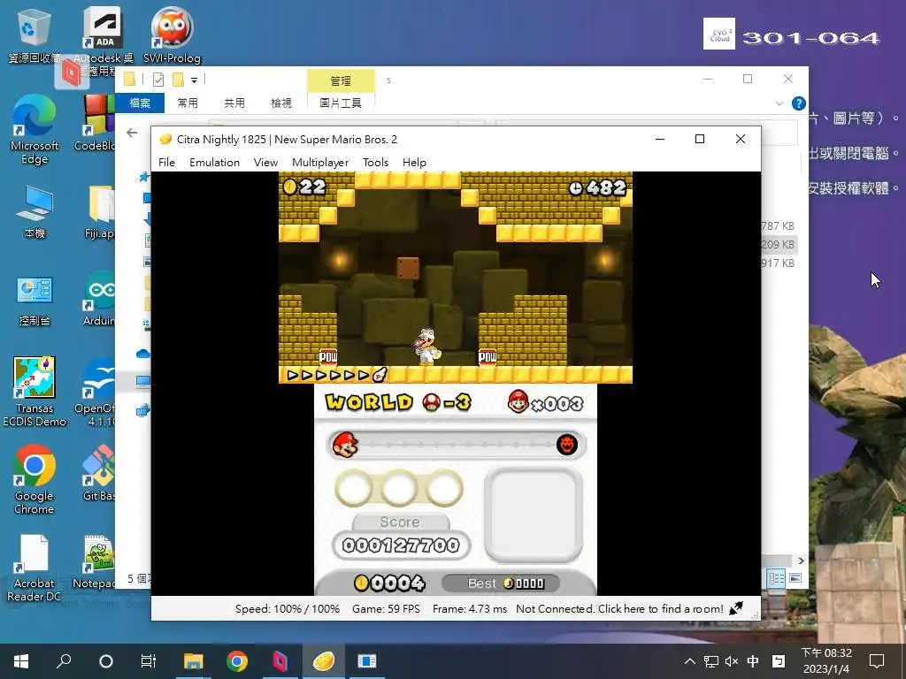This screenshot has height=679, width=906.
Task: Click the Game: 59 FPS status text
Action: point(386,608)
